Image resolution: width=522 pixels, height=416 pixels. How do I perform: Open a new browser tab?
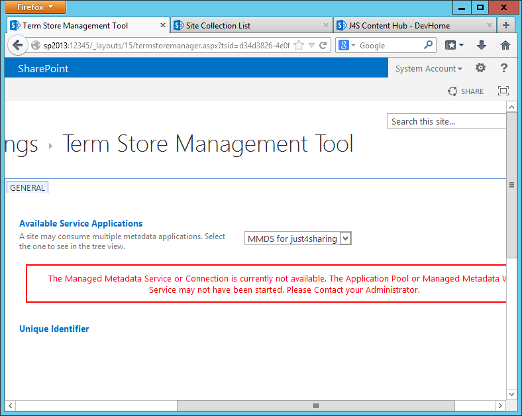506,25
